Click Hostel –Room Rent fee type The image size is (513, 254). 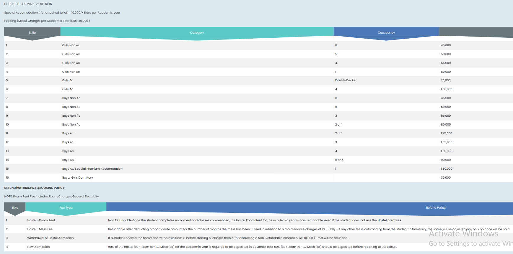pyautogui.click(x=41, y=220)
